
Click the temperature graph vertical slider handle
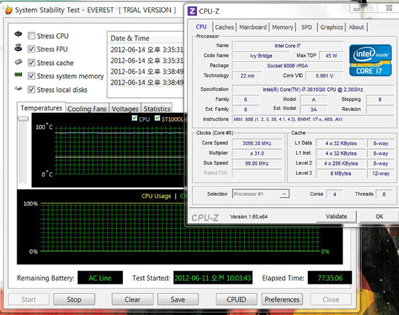pyautogui.click(x=23, y=119)
